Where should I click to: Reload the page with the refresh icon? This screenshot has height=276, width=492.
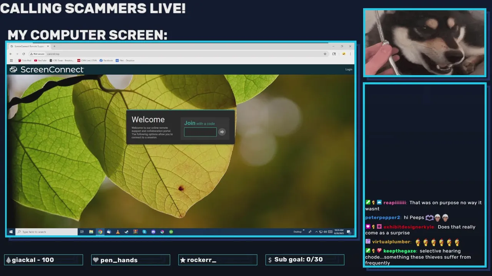[23, 54]
